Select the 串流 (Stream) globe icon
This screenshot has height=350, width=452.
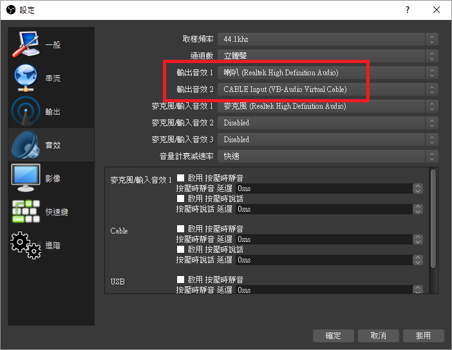coord(26,78)
